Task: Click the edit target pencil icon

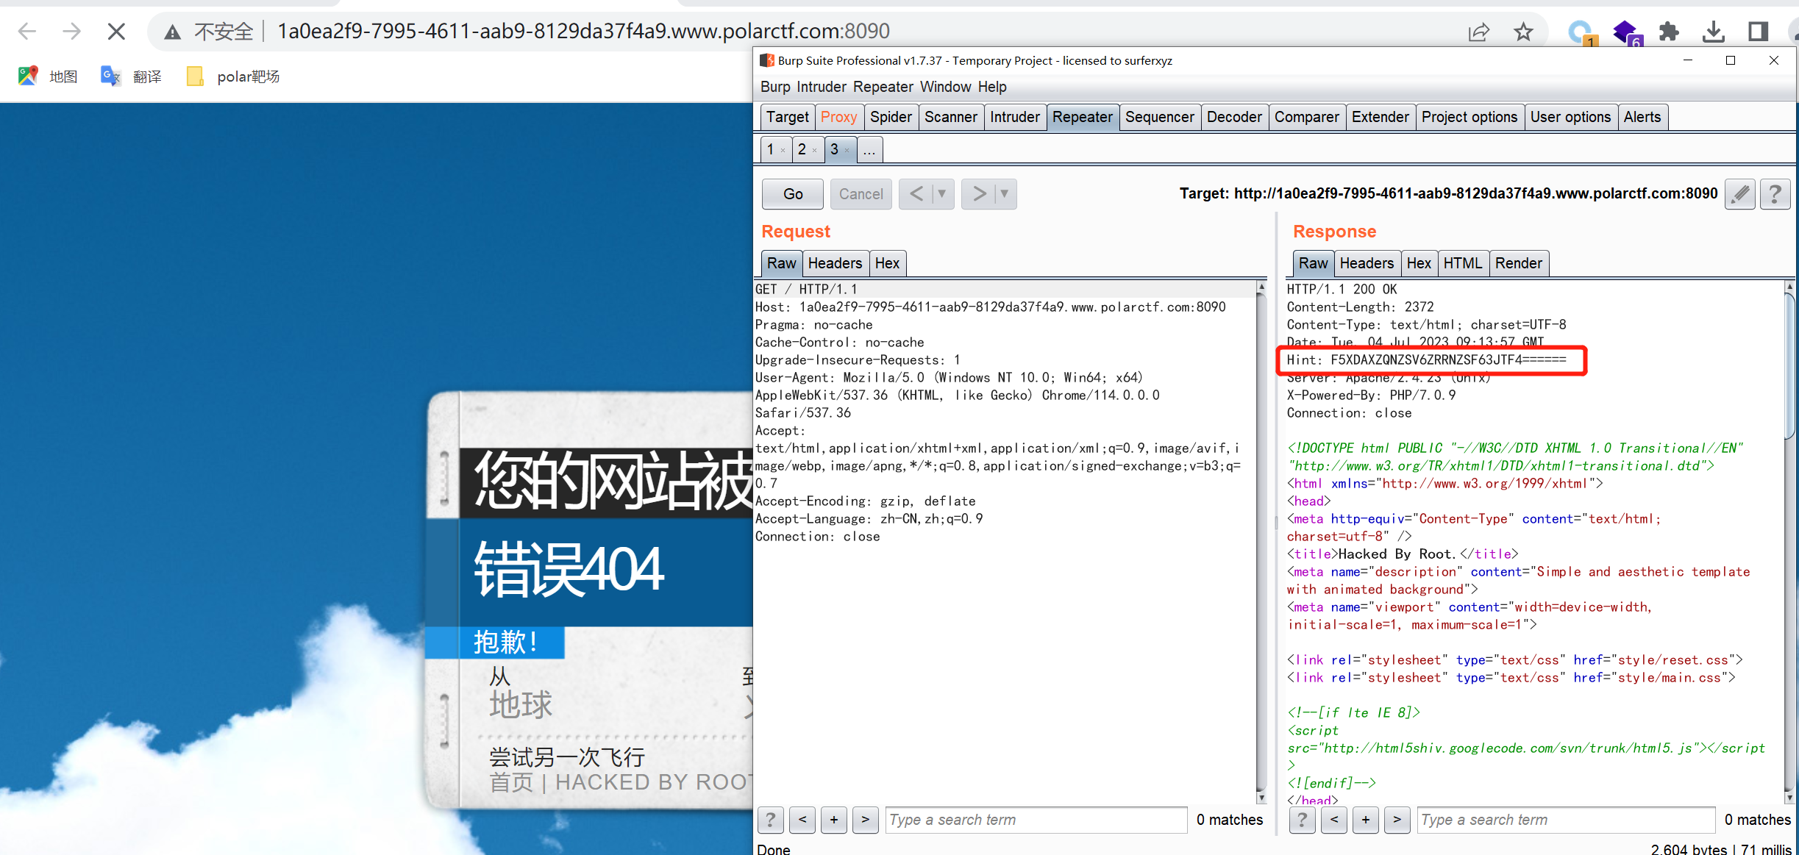Action: (1739, 194)
